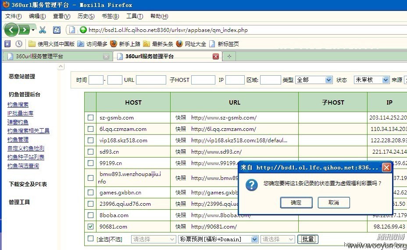Cancel the dialog with 取消 button
Image resolution: width=407 pixels, height=250 pixels.
click(334, 202)
